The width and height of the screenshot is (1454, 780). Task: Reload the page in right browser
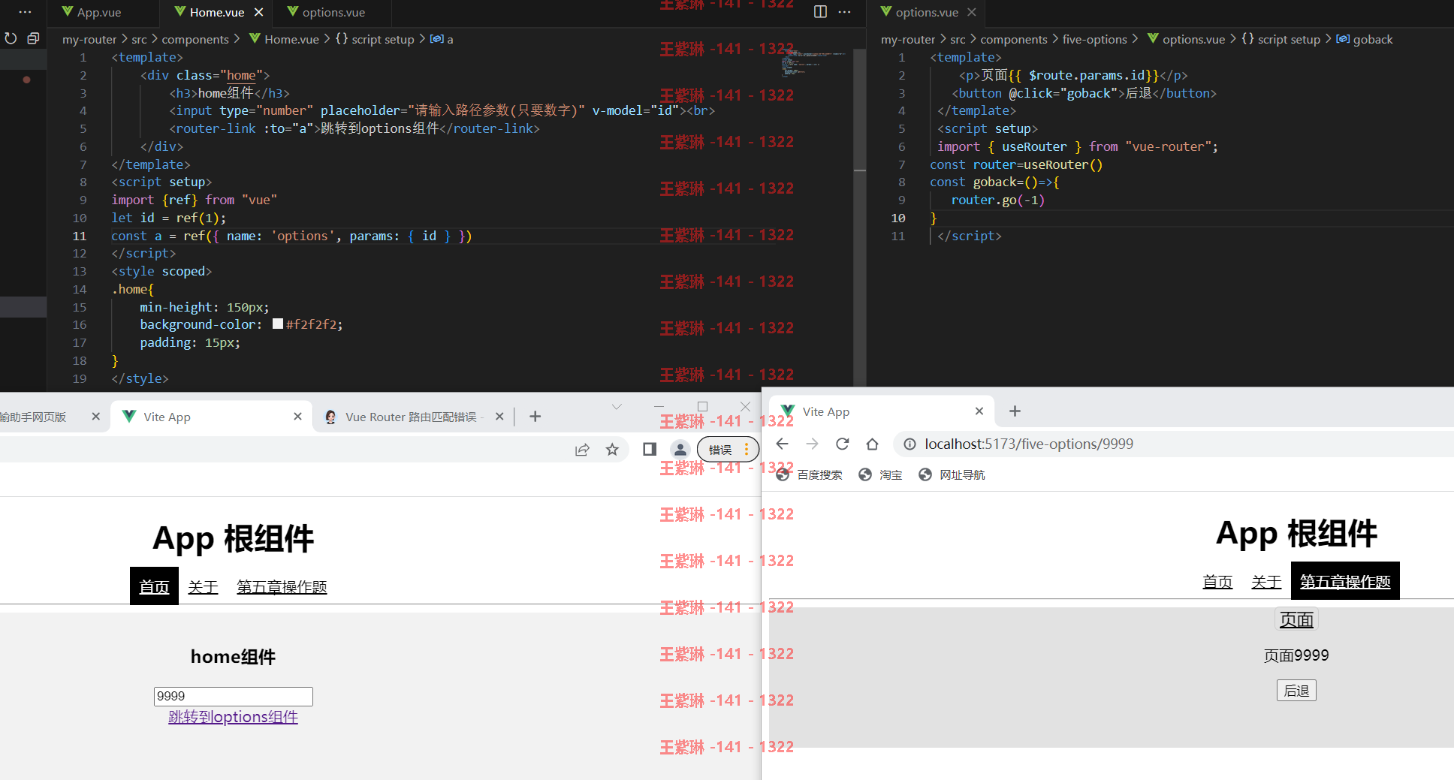[842, 444]
